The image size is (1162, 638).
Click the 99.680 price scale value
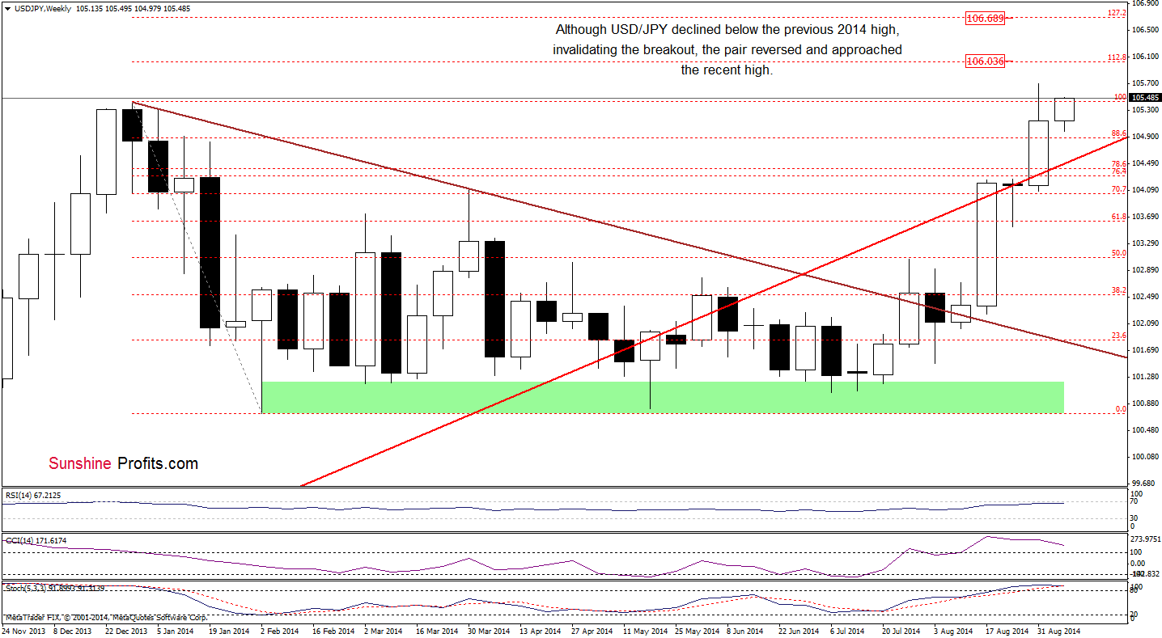pyautogui.click(x=1145, y=484)
